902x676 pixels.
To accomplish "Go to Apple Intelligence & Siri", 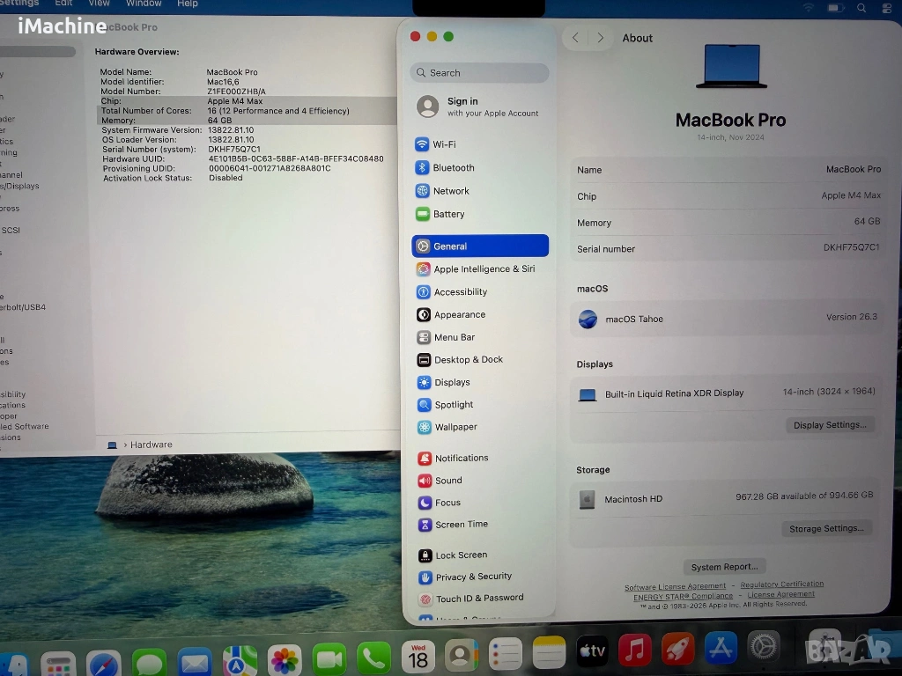I will point(484,269).
